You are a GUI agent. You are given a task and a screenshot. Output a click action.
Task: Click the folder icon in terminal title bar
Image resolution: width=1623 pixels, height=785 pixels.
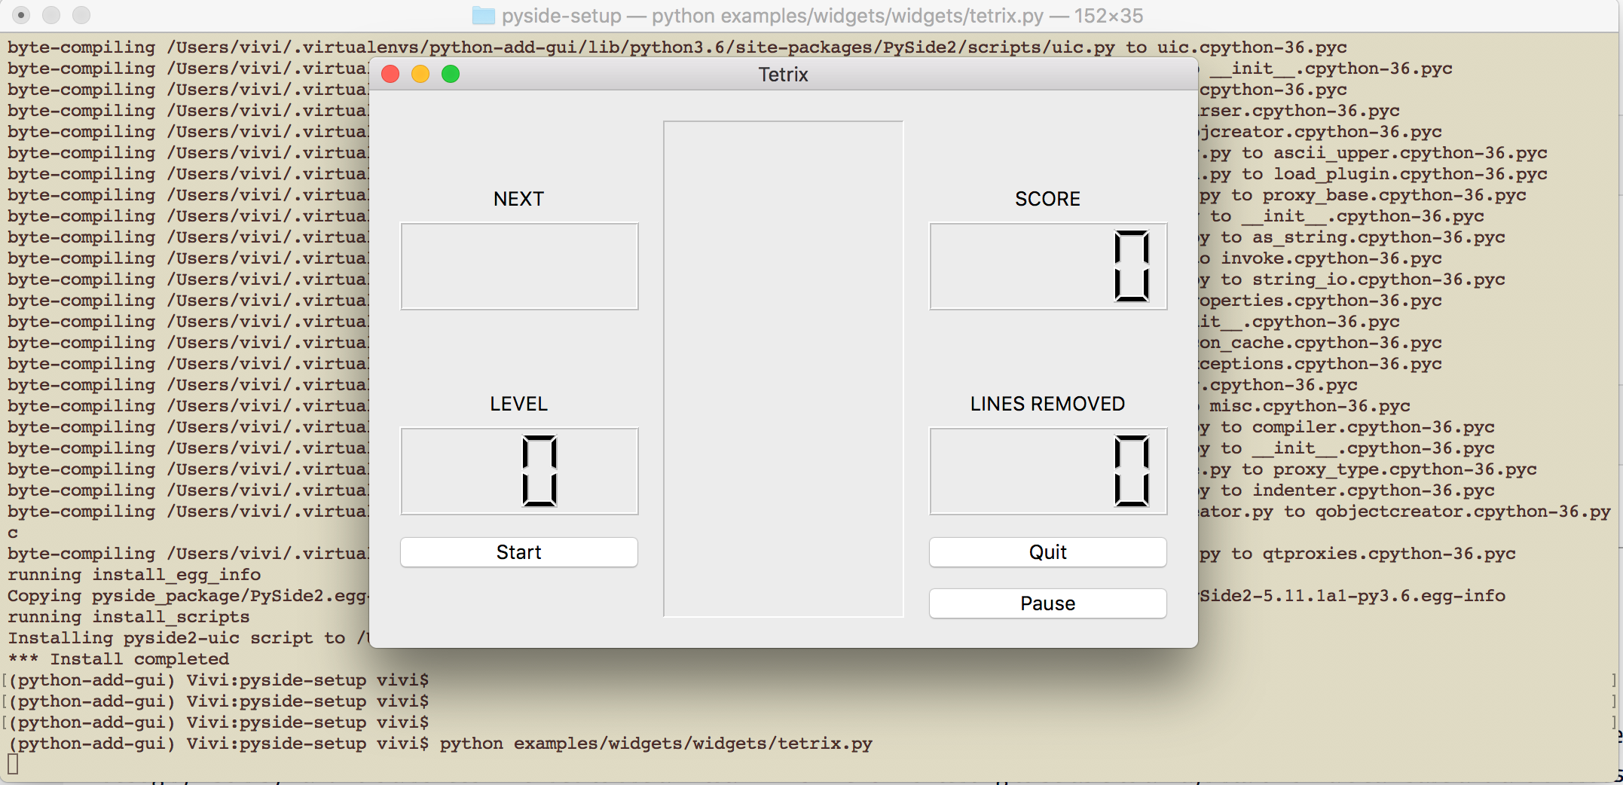pyautogui.click(x=483, y=15)
